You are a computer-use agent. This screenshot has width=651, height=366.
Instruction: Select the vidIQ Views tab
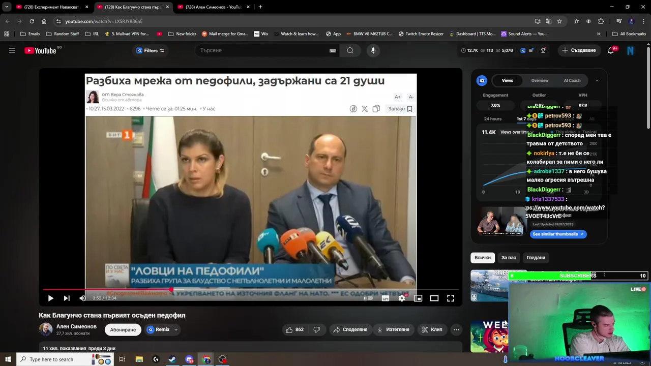coord(508,80)
